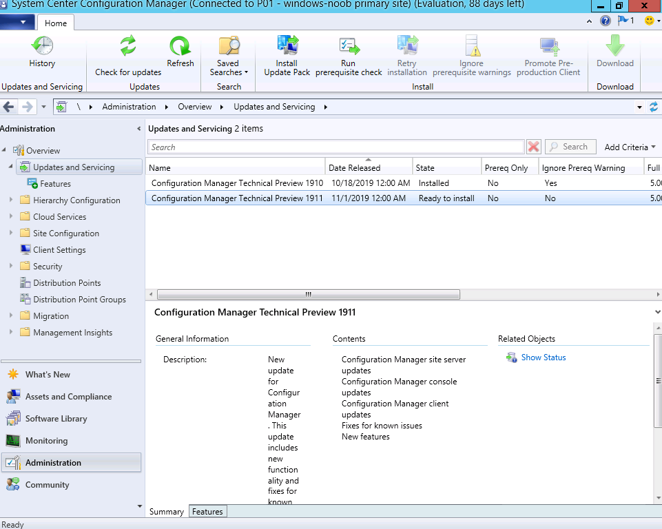Expand the Site Configuration folder
The width and height of the screenshot is (662, 529).
click(11, 232)
